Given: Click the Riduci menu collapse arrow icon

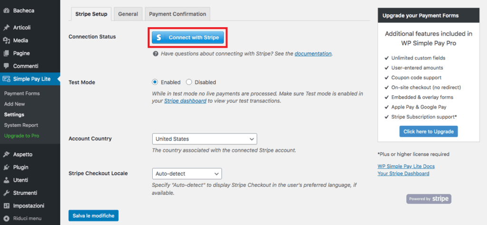Looking at the screenshot, I should (6, 218).
